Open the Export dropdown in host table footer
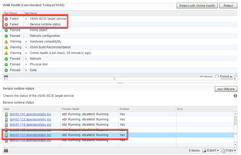This screenshot has width=241, height=155. [x=211, y=151]
